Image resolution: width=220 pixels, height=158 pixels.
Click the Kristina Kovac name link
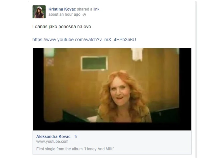[62, 9]
